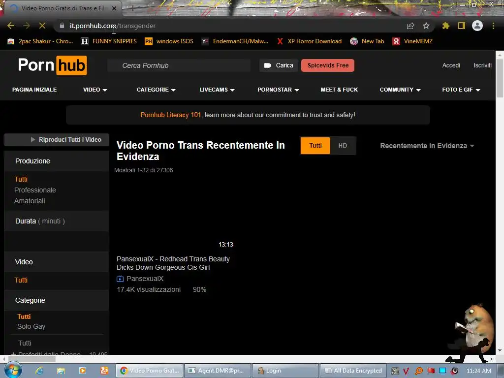Click the Iscriviti sign-up link

[482, 65]
